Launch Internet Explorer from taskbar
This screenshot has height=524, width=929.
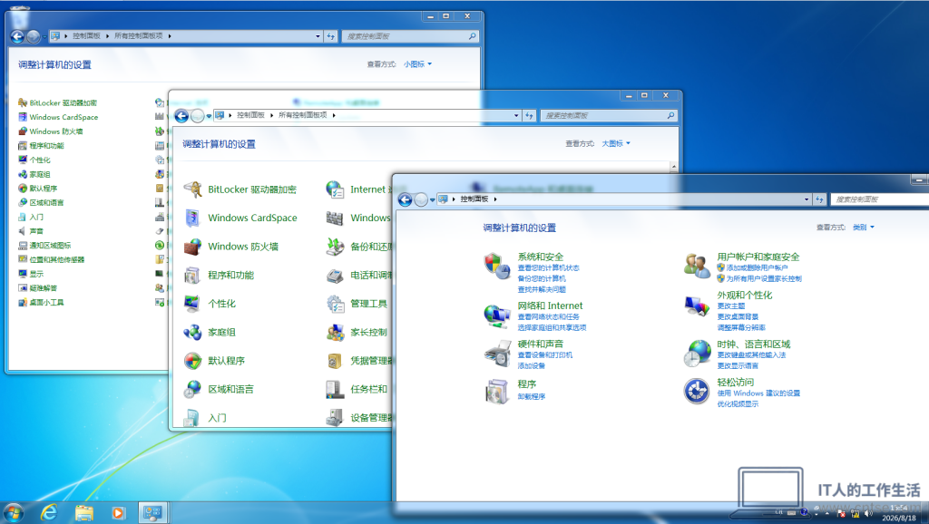pyautogui.click(x=49, y=512)
